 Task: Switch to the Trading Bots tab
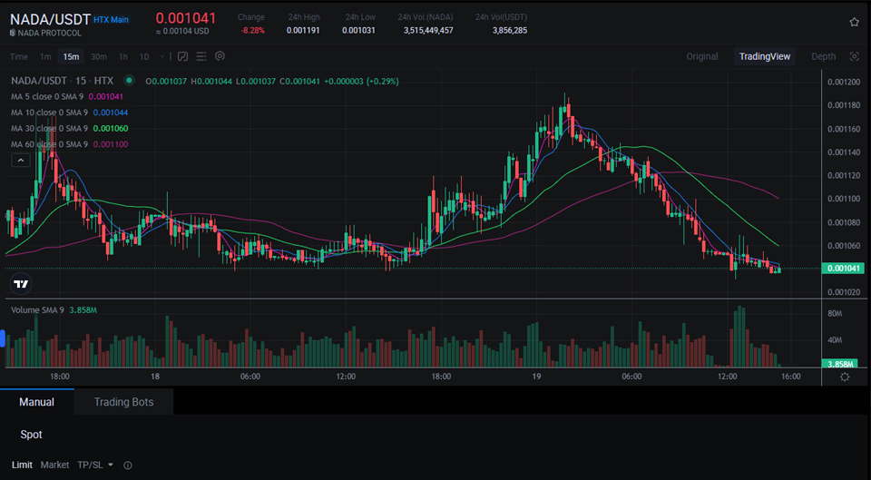[x=123, y=402]
